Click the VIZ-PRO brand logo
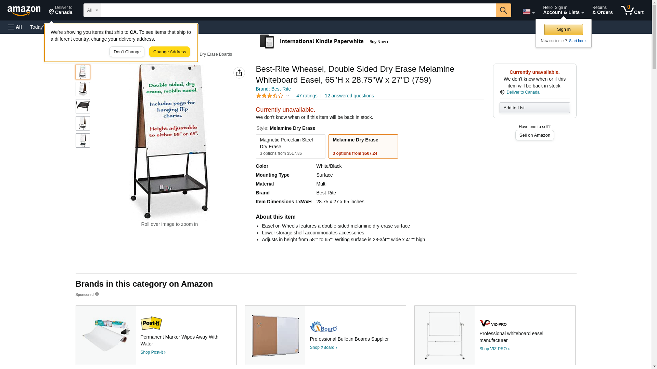The height and width of the screenshot is (369, 657). tap(493, 323)
